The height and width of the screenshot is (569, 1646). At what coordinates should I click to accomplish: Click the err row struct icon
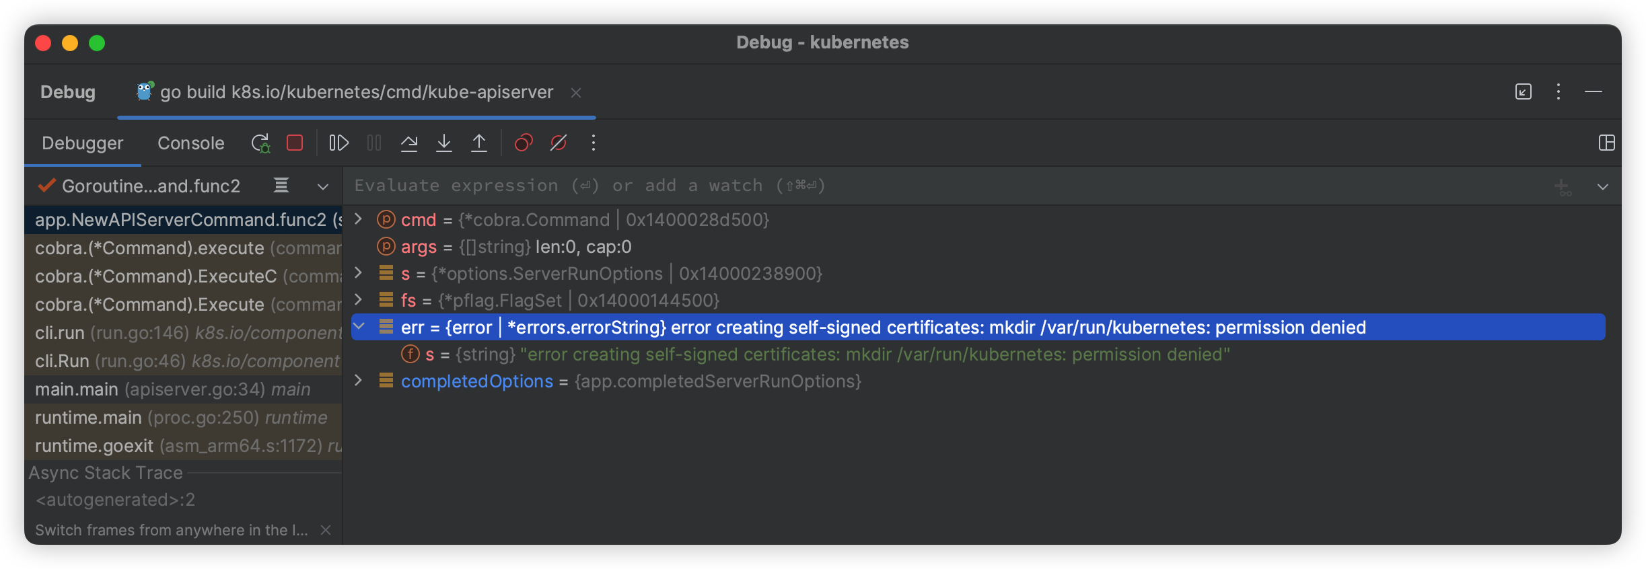pyautogui.click(x=386, y=326)
